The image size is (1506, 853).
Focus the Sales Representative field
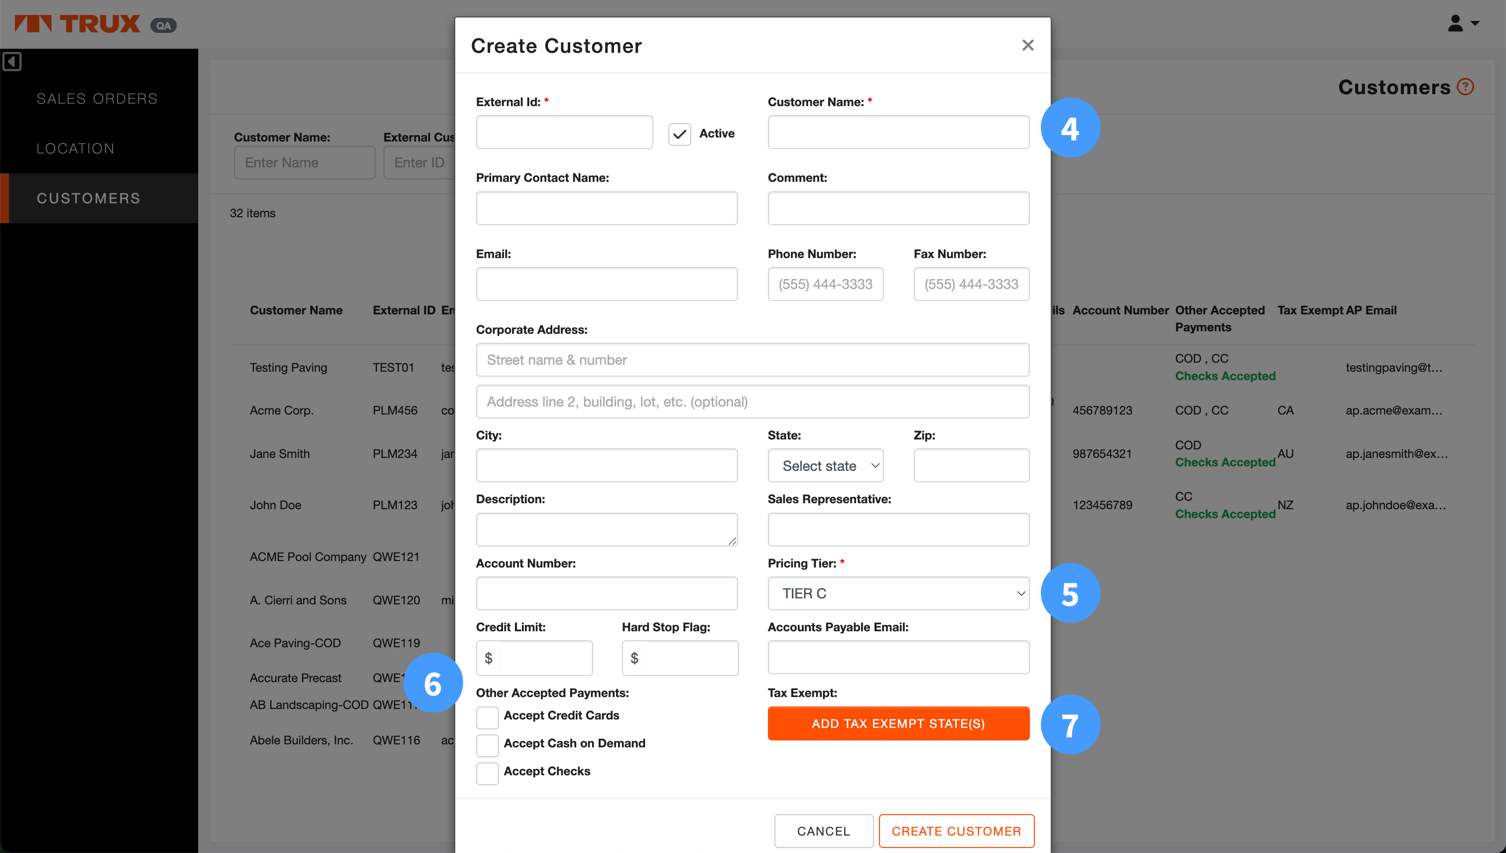coord(898,530)
